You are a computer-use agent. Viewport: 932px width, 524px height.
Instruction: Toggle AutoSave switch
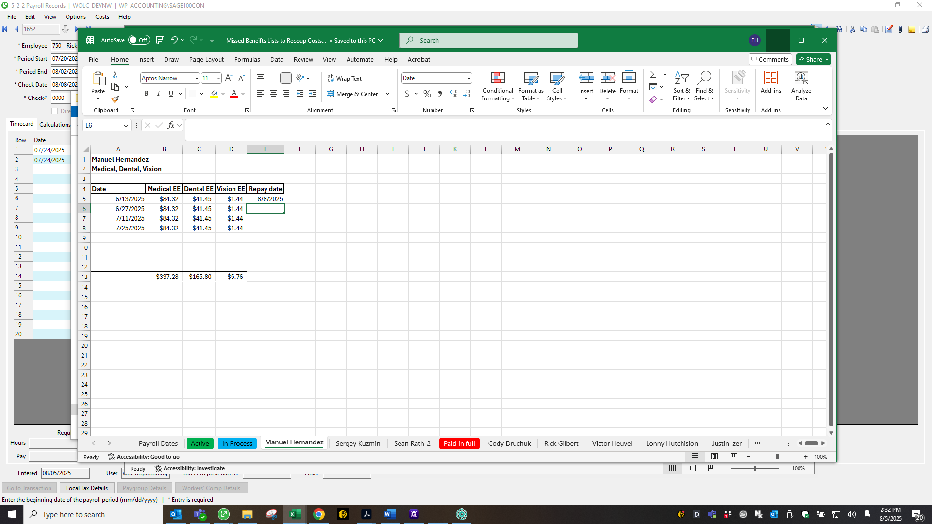pyautogui.click(x=139, y=40)
